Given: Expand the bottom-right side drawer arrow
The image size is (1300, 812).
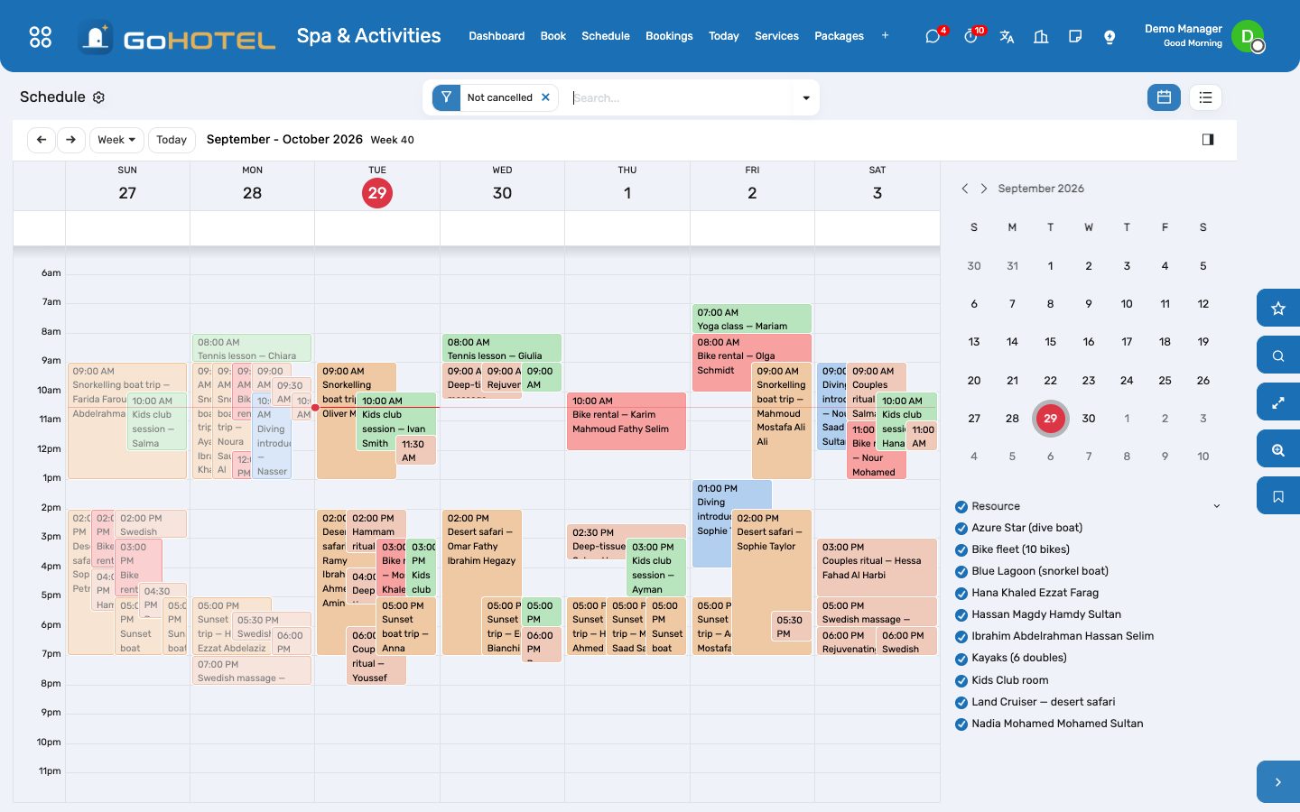Looking at the screenshot, I should tap(1278, 782).
